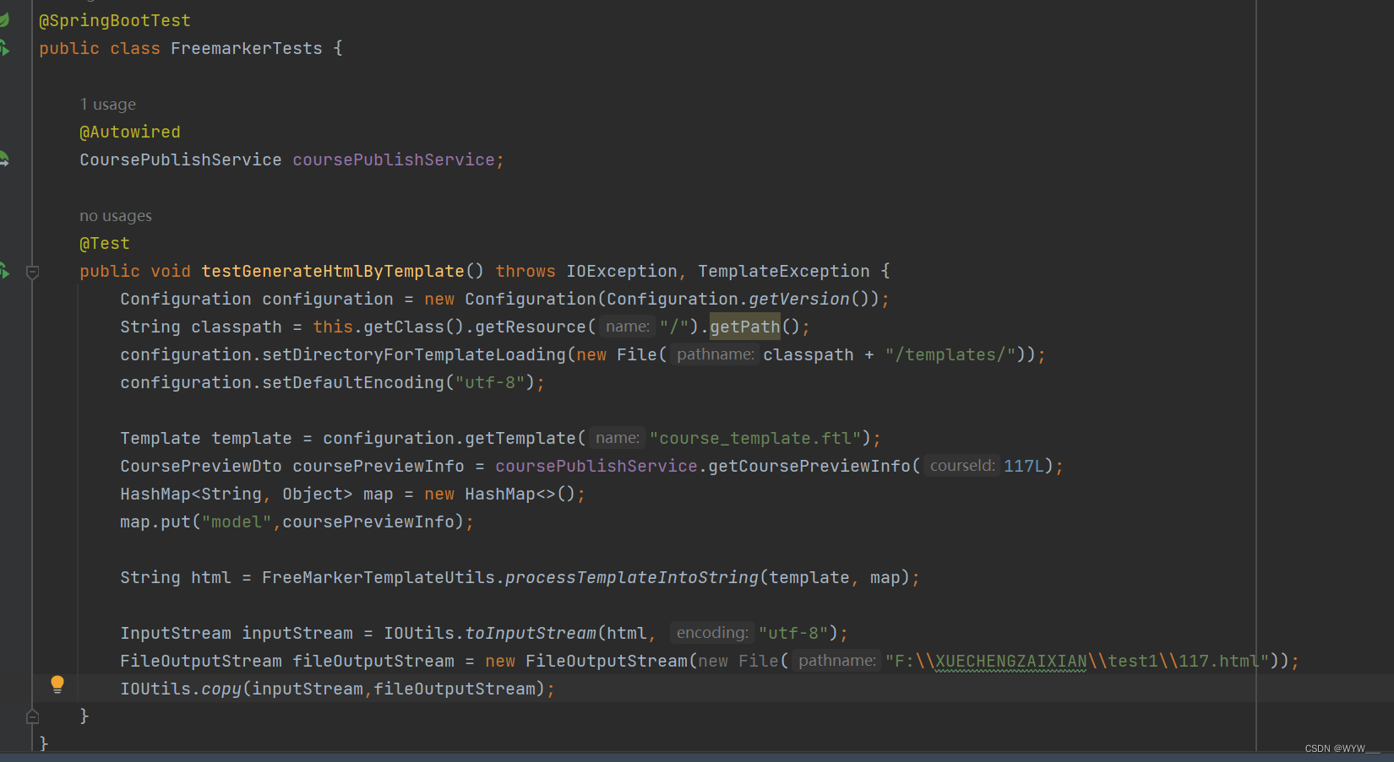Click the @Test annotation
Screen dimensions: 1394x762
pos(105,243)
